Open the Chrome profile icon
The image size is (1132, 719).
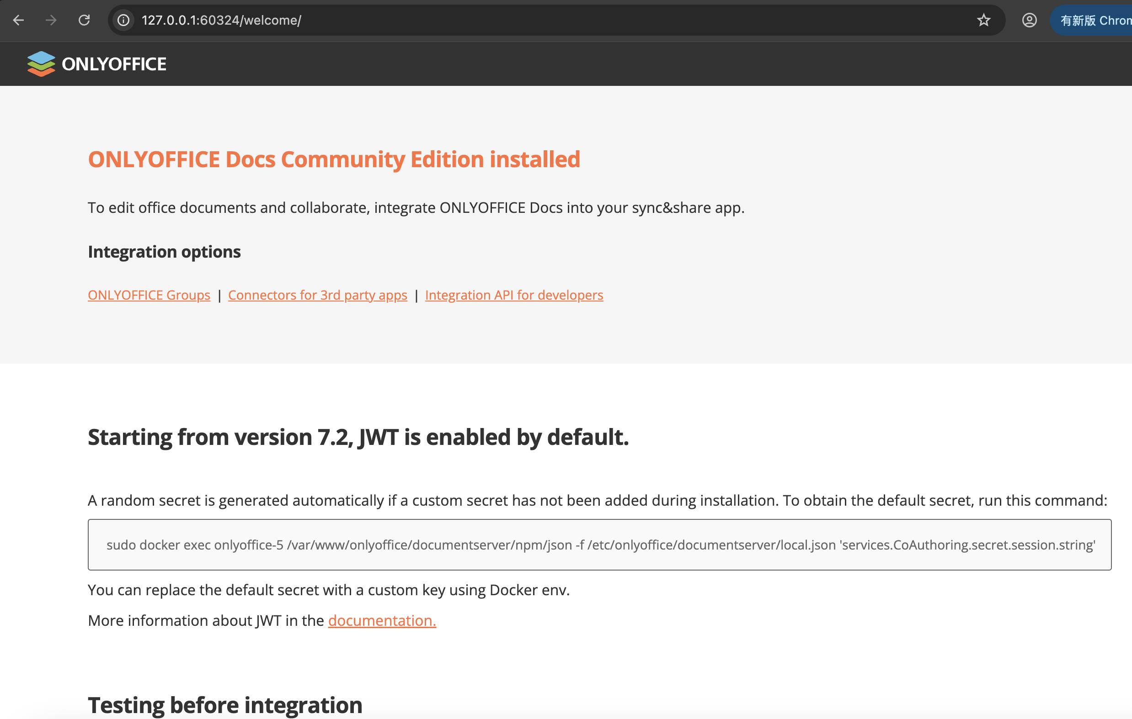1029,20
